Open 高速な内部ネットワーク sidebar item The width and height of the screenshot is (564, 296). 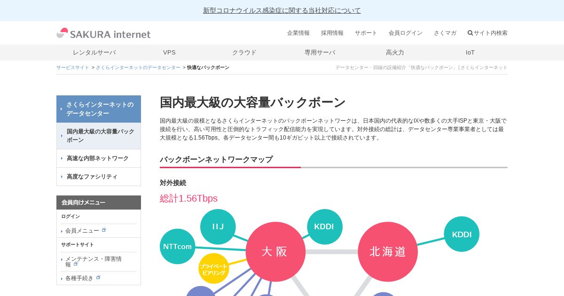click(99, 158)
